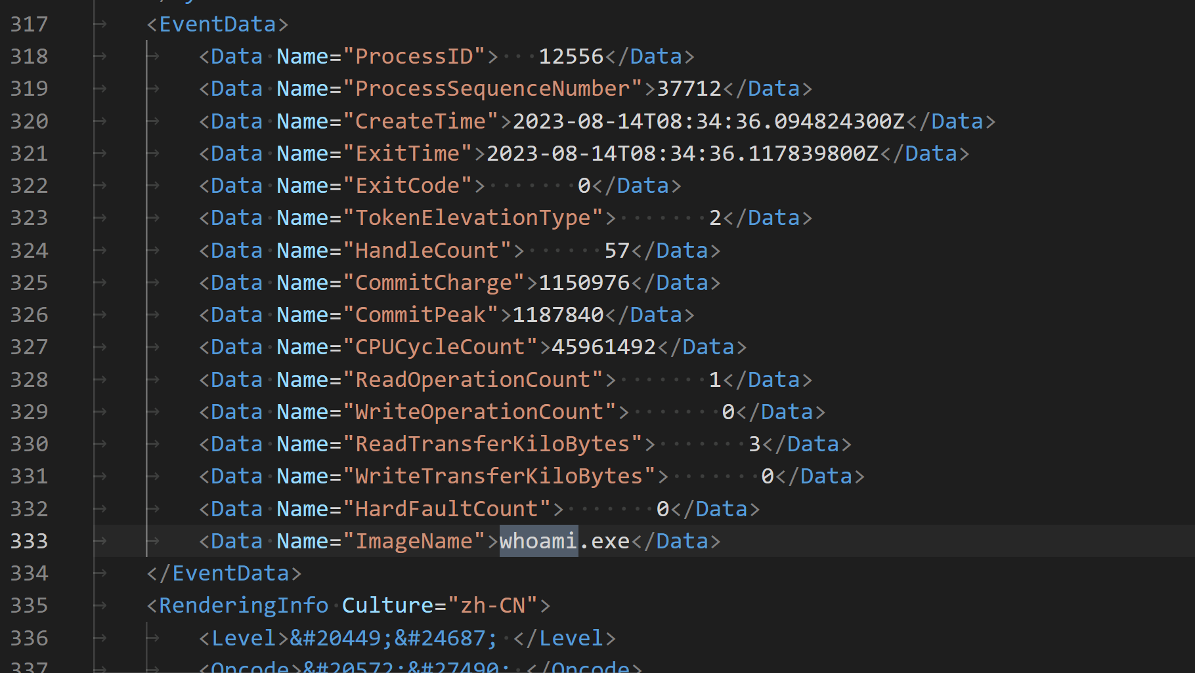Click the "ExitCode" attribute string
Viewport: 1195px width, 673px height.
[x=407, y=186]
